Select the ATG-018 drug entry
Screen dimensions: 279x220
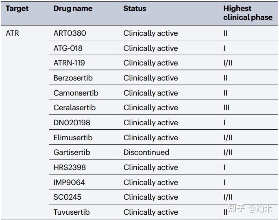coord(68,48)
